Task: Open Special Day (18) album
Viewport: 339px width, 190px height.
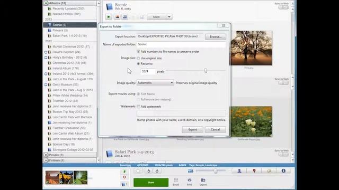Action: click(x=64, y=144)
